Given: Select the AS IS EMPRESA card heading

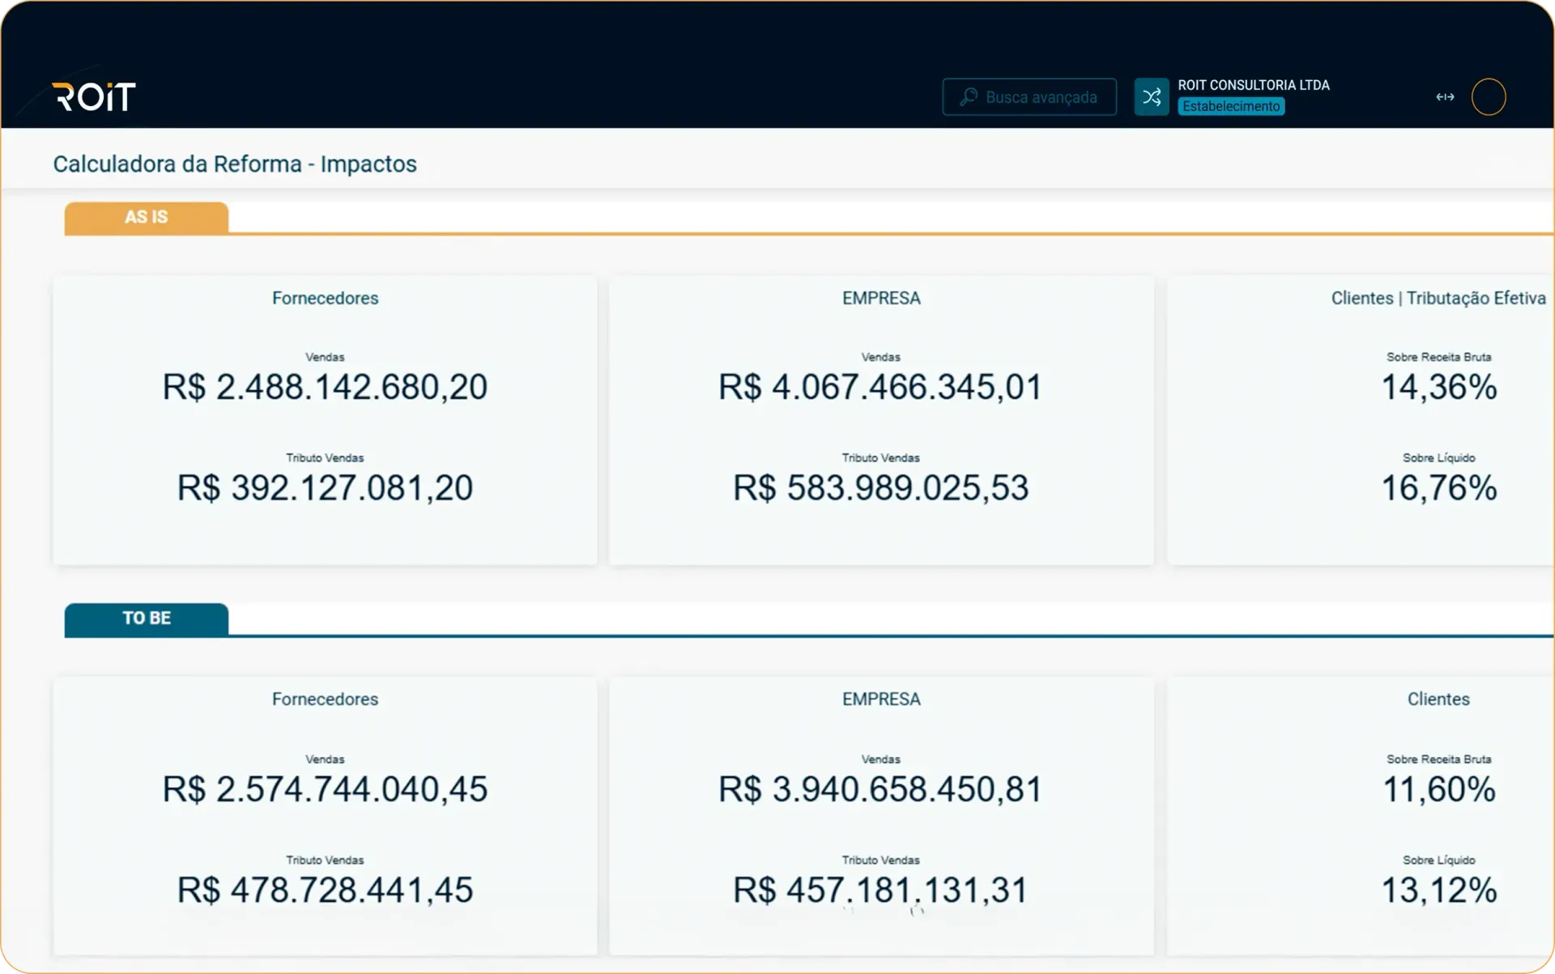Looking at the screenshot, I should [x=881, y=298].
